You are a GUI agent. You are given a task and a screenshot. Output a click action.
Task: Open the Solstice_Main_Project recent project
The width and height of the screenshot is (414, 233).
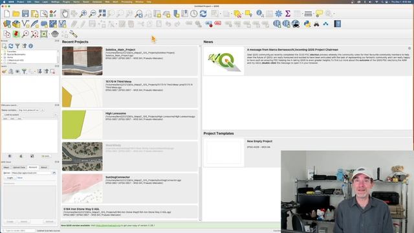click(x=129, y=61)
